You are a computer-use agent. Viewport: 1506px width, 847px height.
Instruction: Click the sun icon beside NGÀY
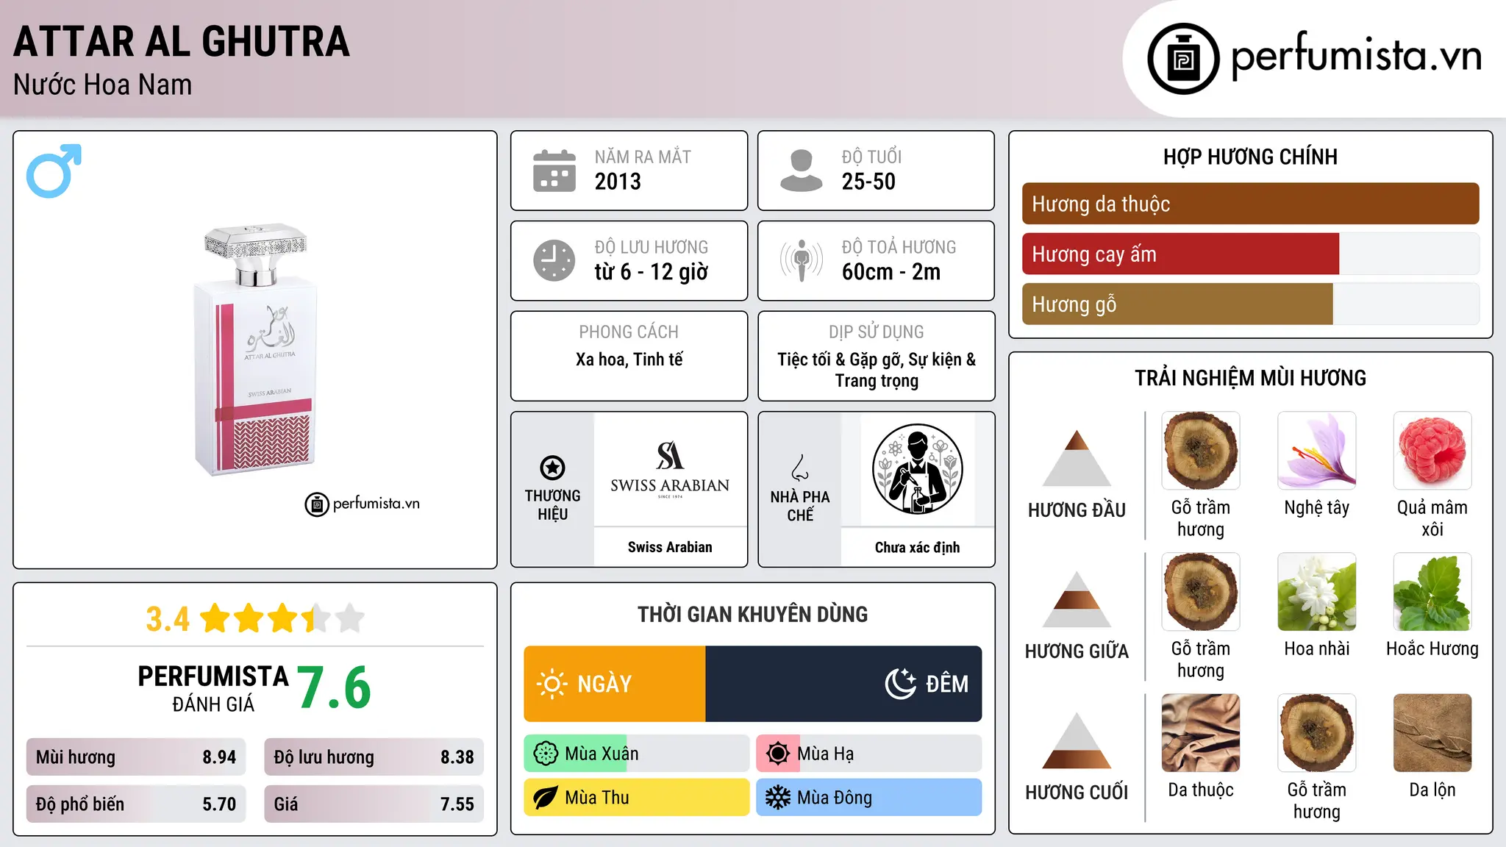(552, 684)
